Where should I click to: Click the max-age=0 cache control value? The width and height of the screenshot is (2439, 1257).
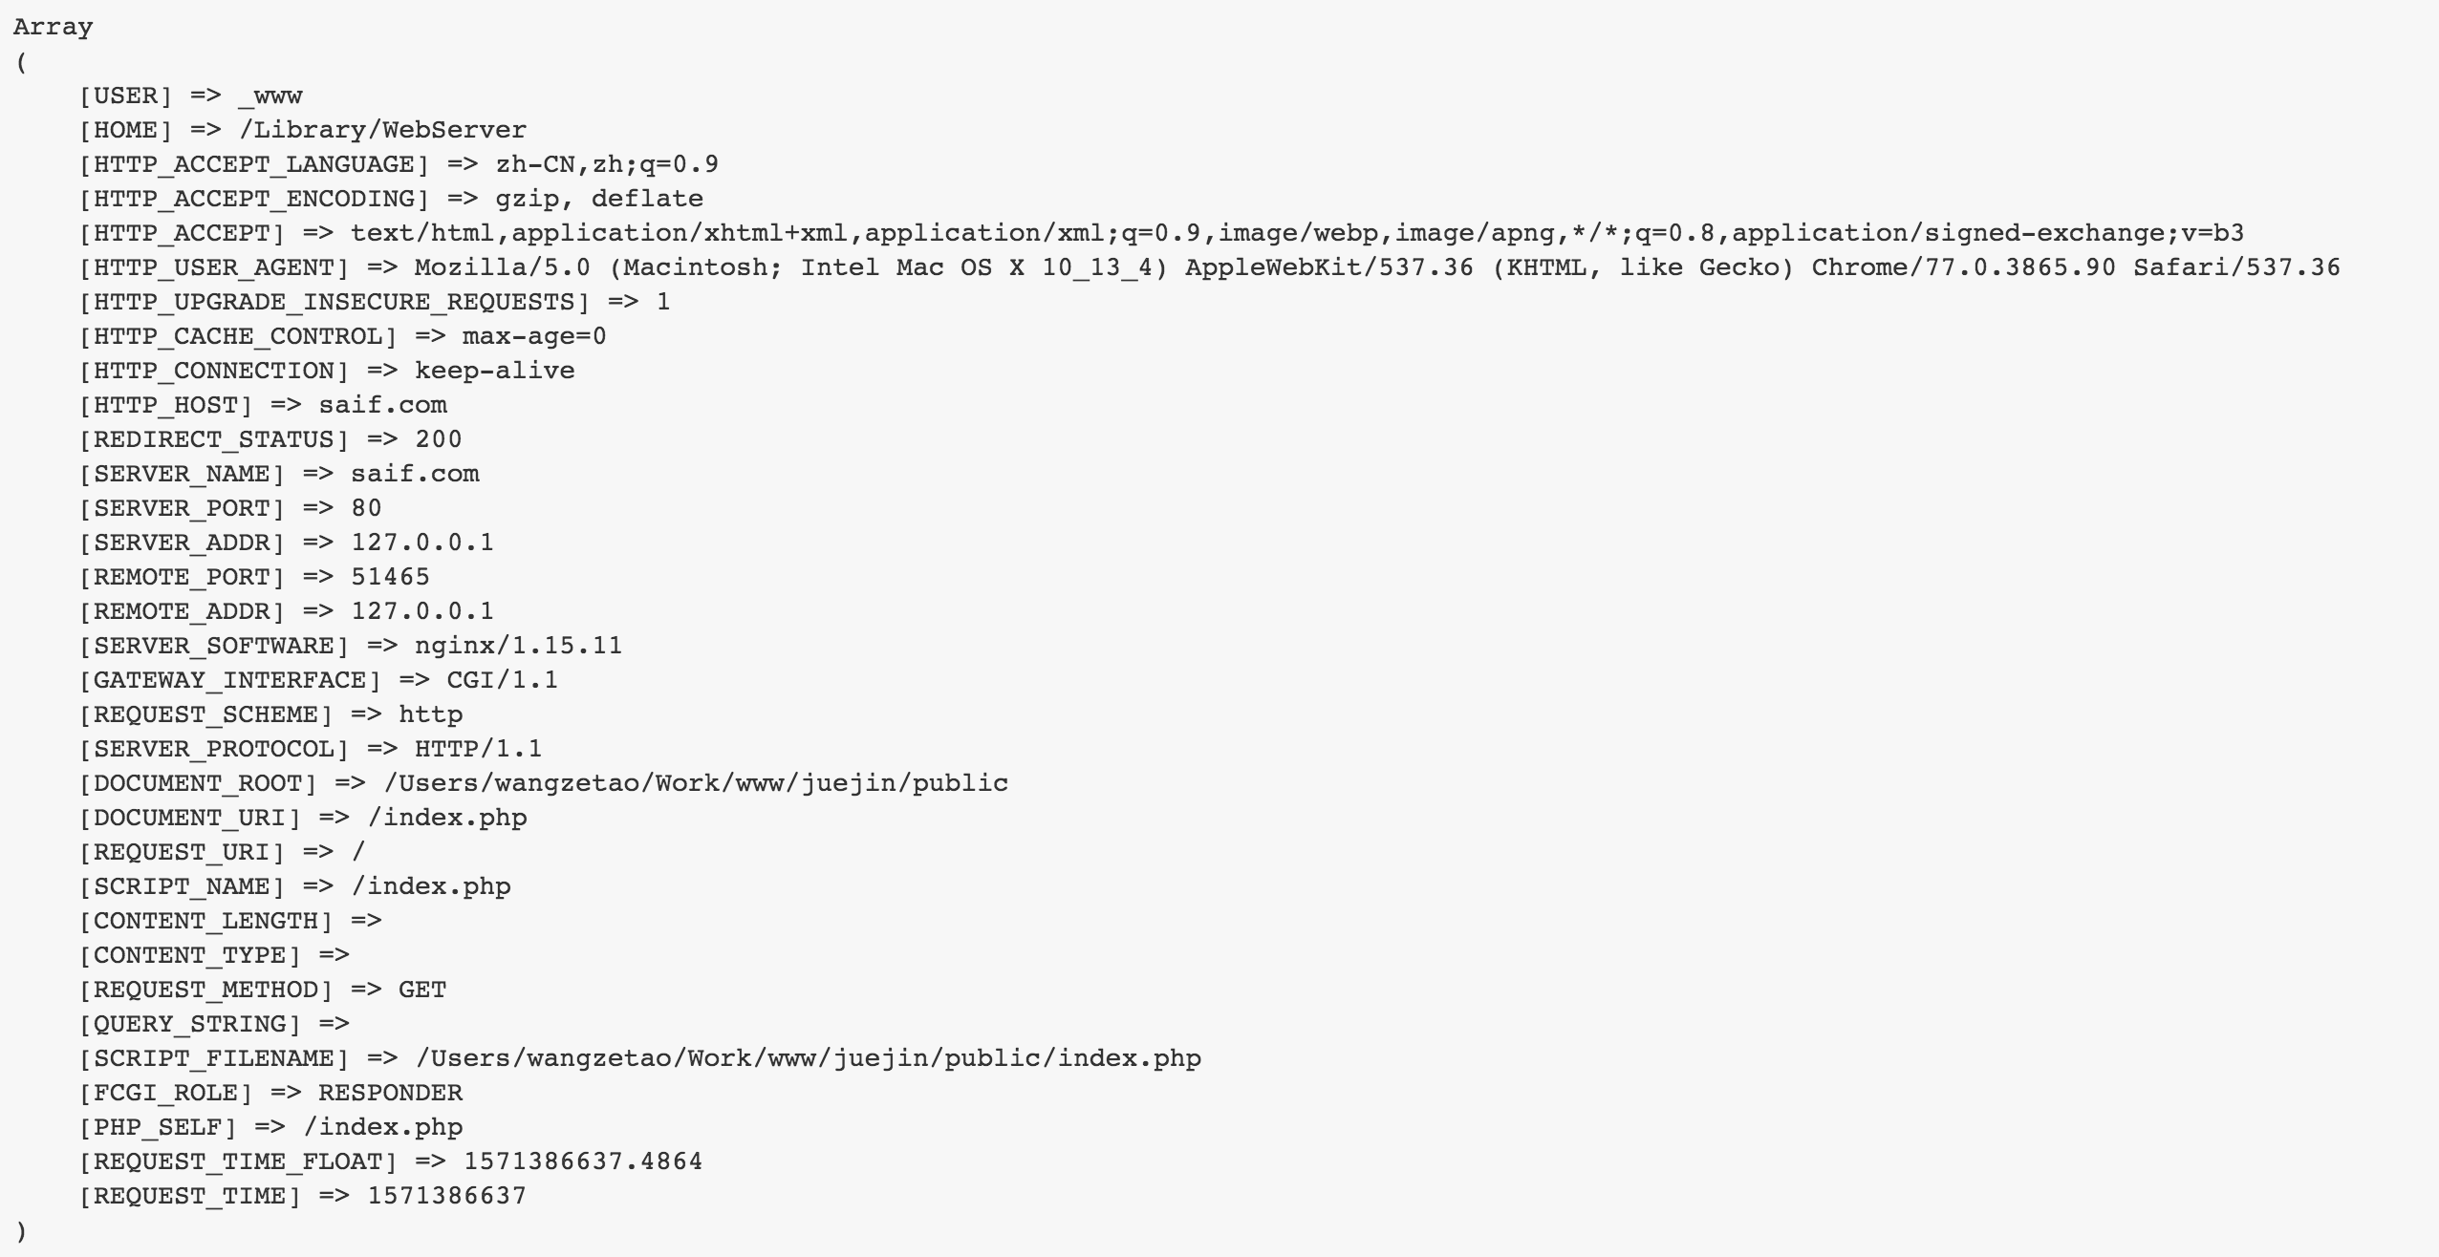click(x=534, y=336)
